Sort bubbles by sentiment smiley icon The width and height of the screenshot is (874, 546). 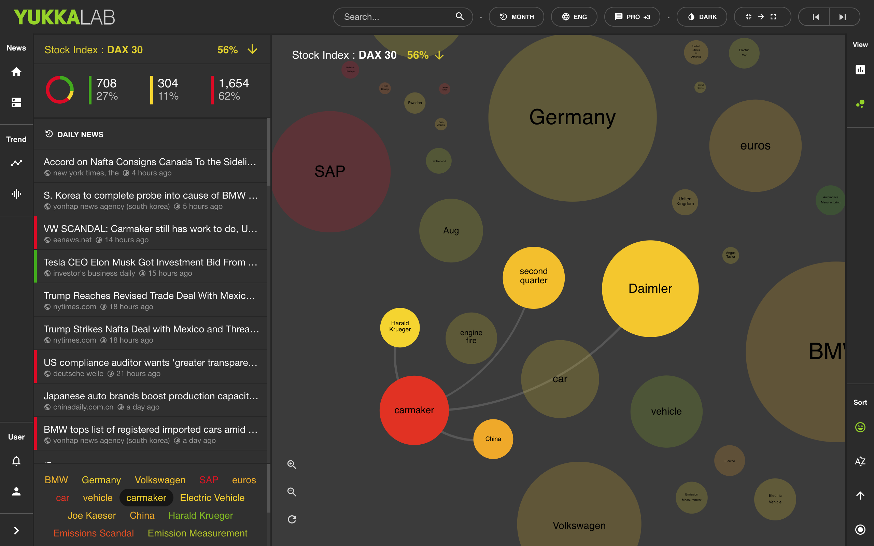[x=860, y=427]
